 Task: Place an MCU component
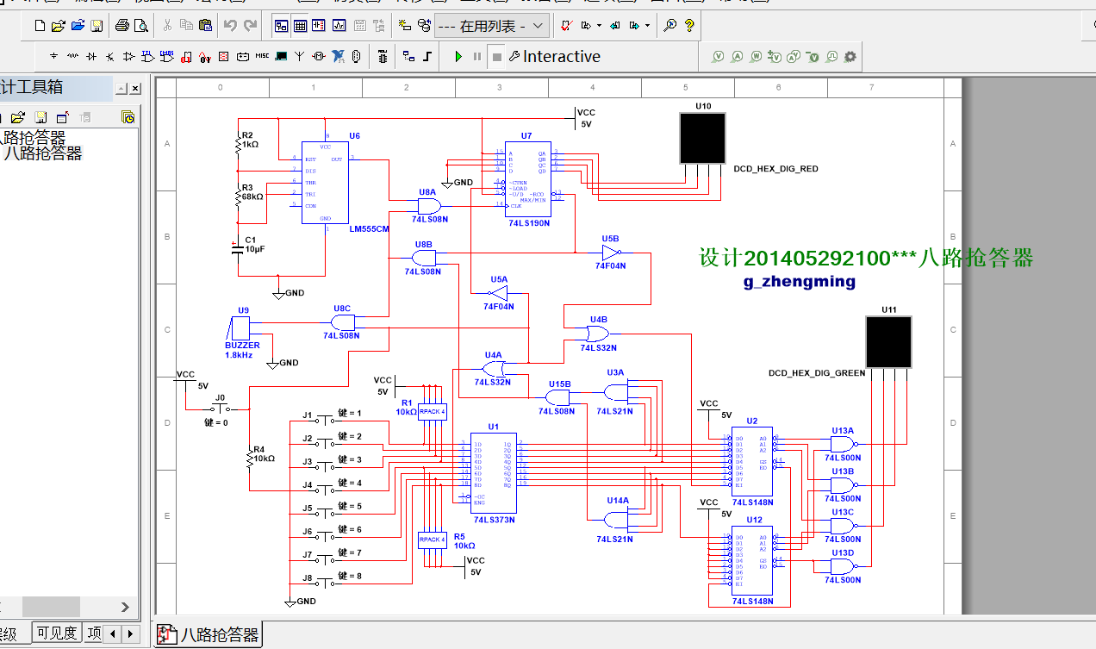[382, 56]
